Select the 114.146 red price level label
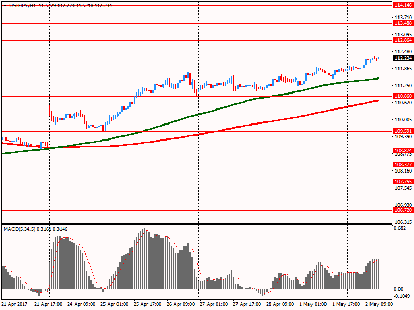 click(403, 5)
